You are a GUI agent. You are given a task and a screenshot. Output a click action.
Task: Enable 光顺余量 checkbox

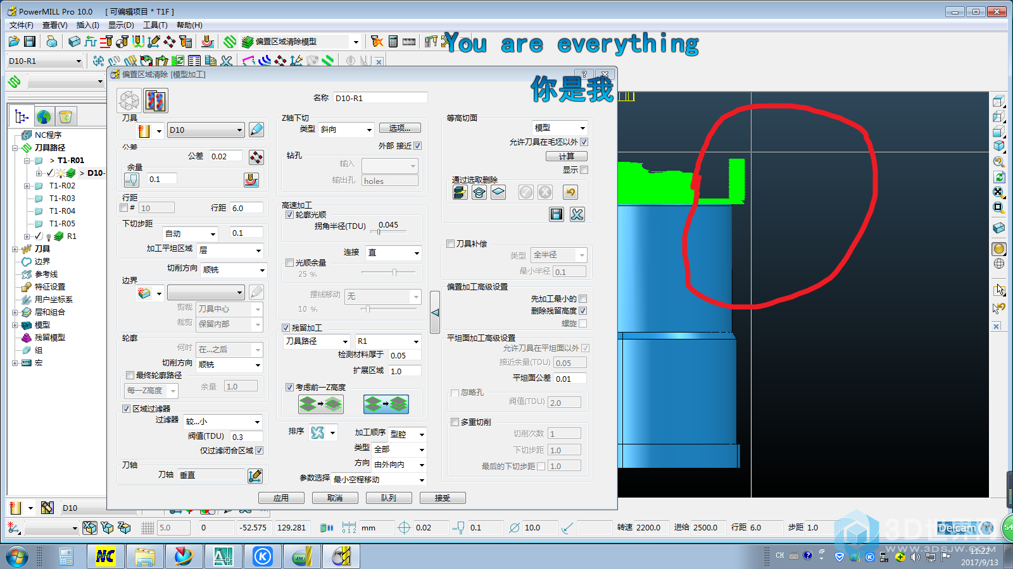(x=289, y=262)
